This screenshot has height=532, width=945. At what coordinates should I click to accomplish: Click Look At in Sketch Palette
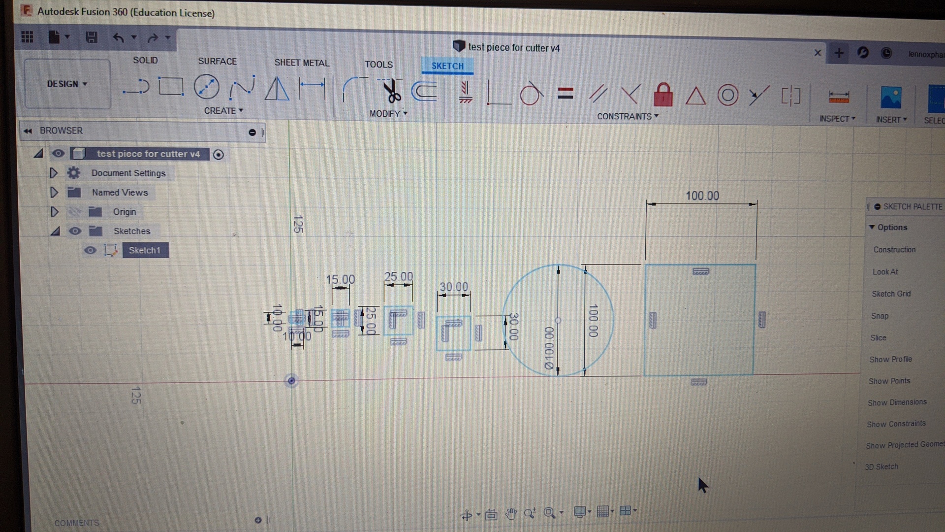coord(885,272)
